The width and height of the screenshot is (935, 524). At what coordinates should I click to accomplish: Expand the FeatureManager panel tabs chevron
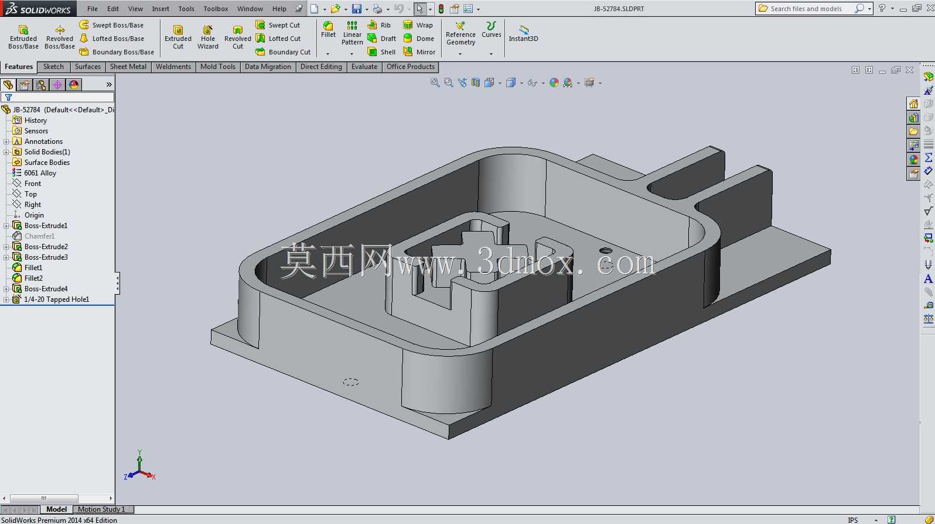click(109, 85)
